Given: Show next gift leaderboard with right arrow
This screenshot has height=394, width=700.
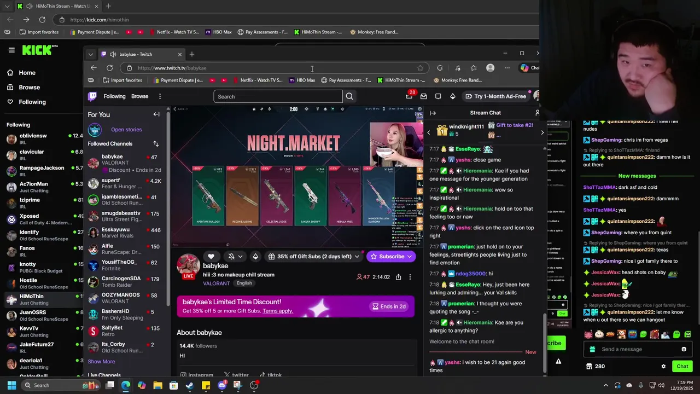Looking at the screenshot, I should pos(542,132).
